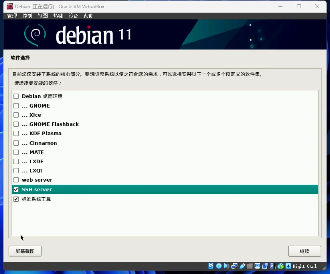The image size is (330, 274).
Task: Select the LXDE checkbox
Action: [x=16, y=161]
